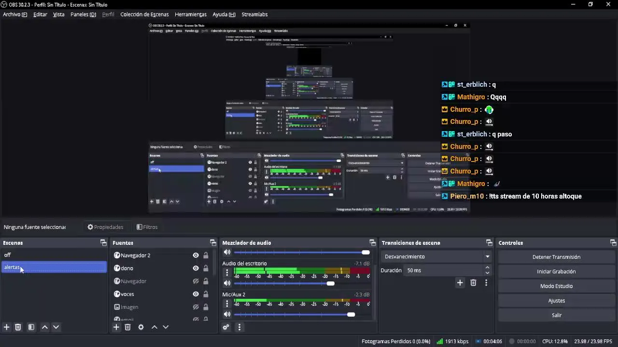Screen dimensions: 618x347
Task: Open Filtros in source toolbar
Action: (x=147, y=227)
